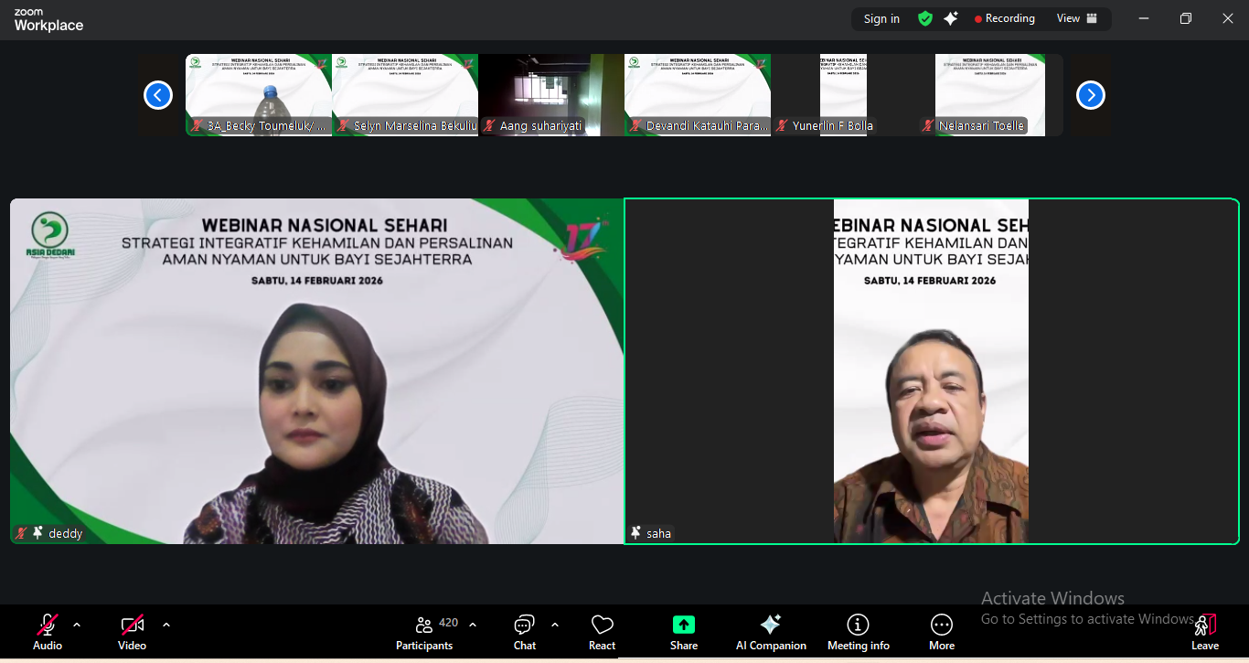Unmute the microphone with Audio button

click(48, 633)
